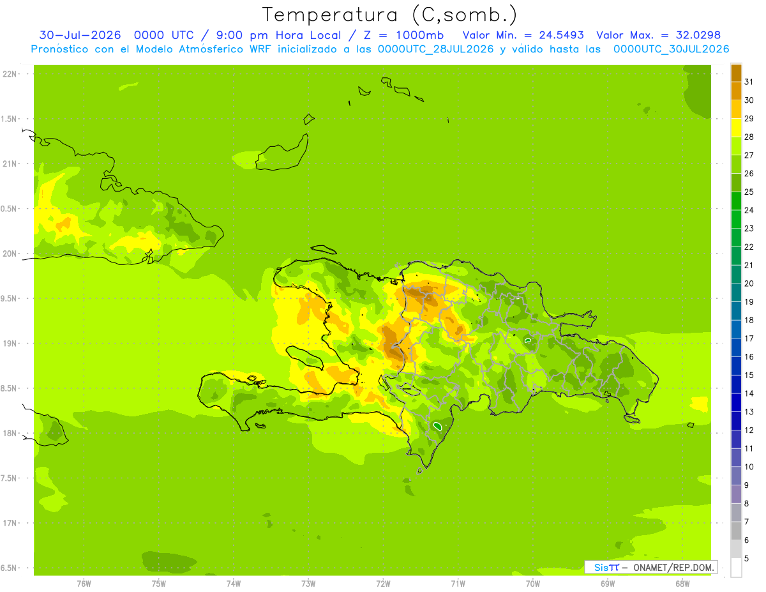Click the purple colorbar segment between 8 and 9

coord(736,494)
